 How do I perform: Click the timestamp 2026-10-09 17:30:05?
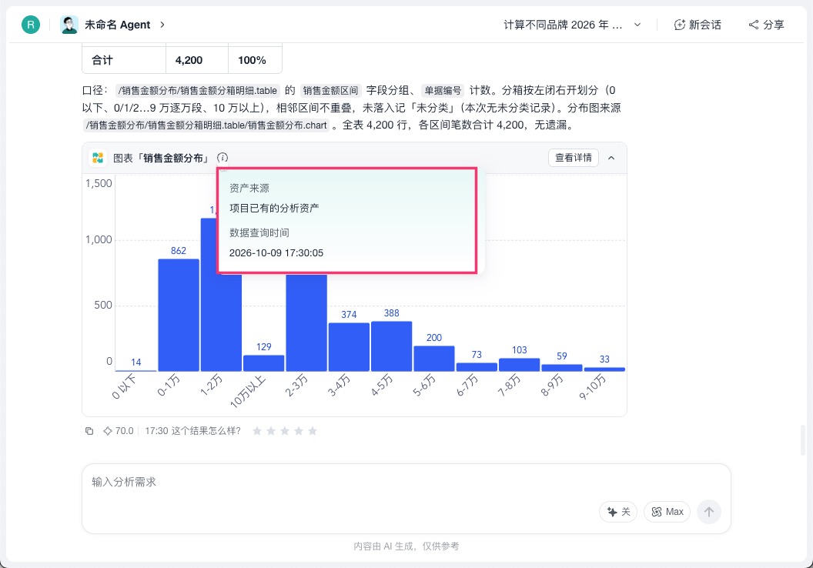point(276,253)
